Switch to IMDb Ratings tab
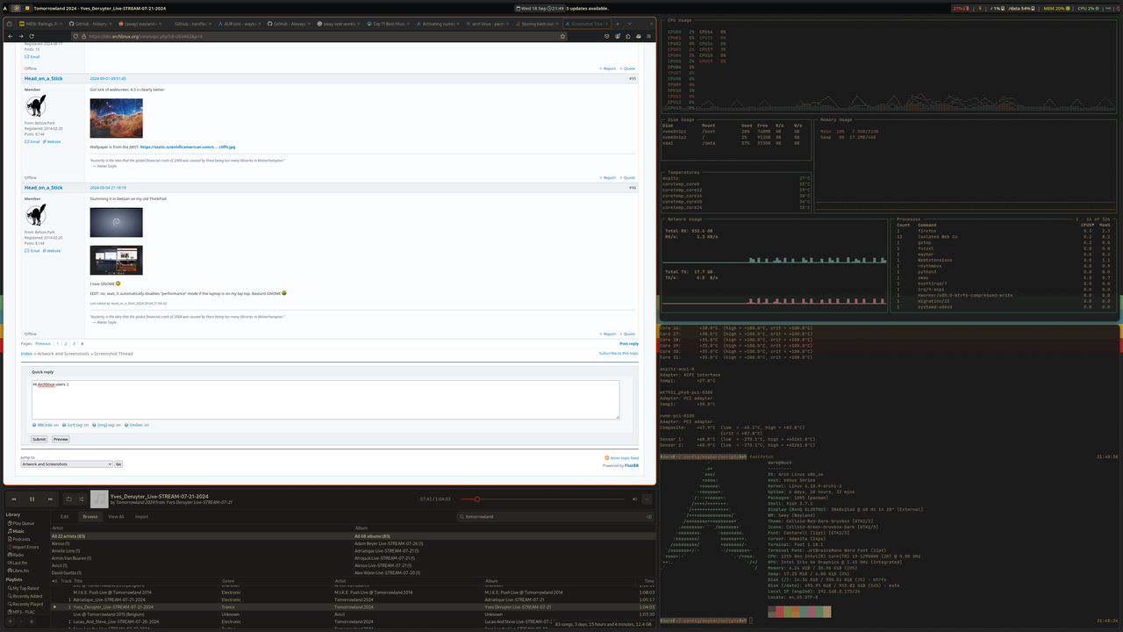1123x632 pixels. pyautogui.click(x=41, y=24)
